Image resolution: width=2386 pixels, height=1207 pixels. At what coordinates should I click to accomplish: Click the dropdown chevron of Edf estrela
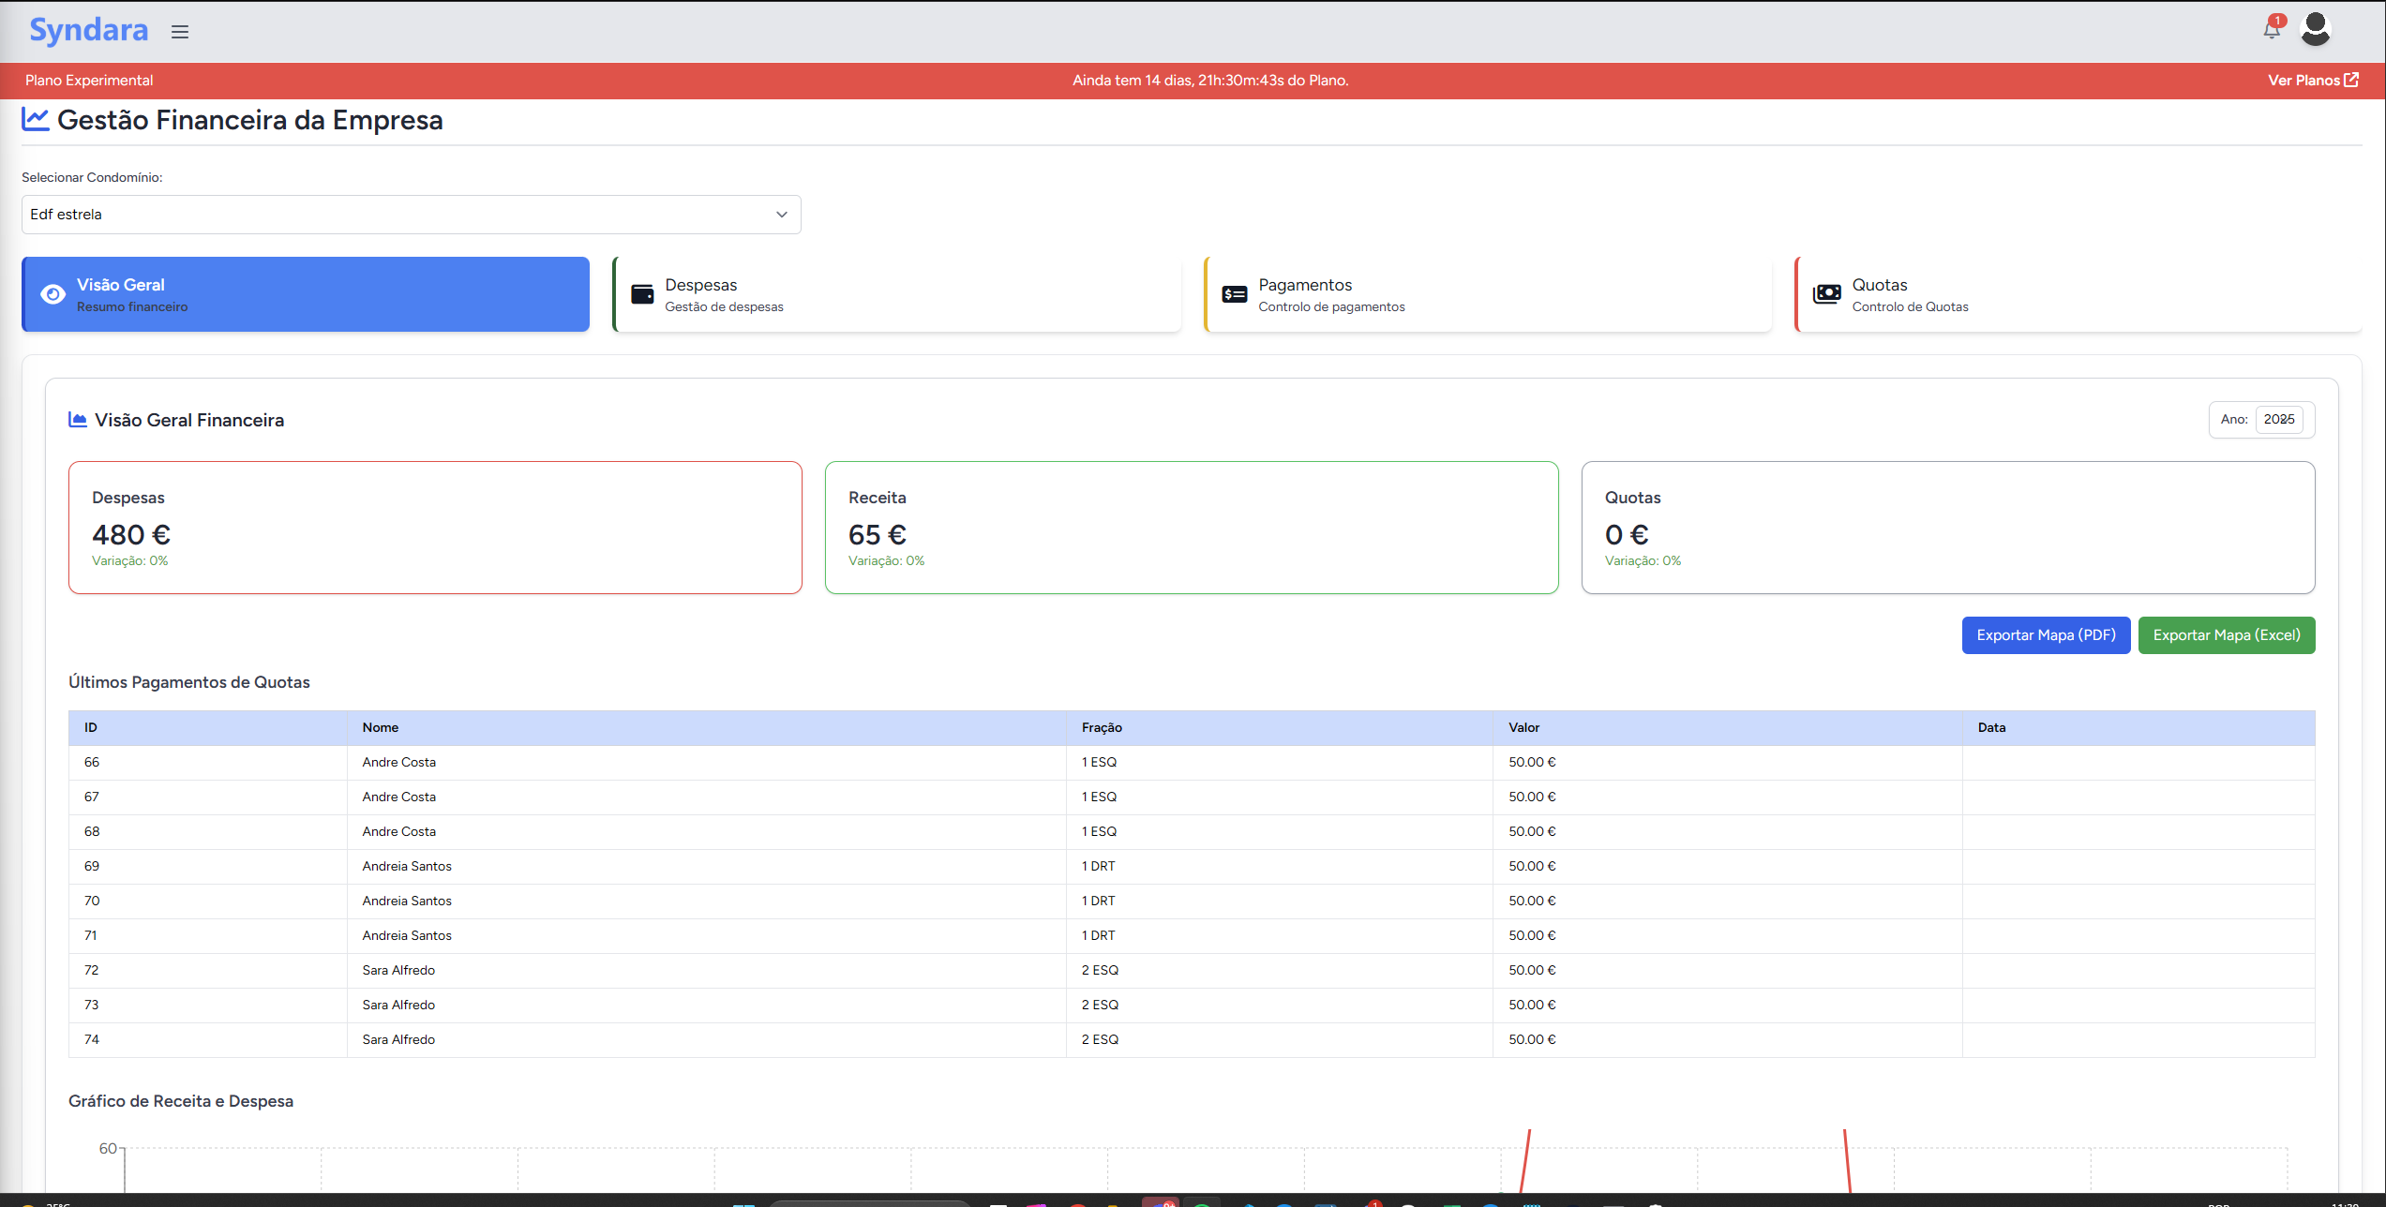pyautogui.click(x=781, y=215)
